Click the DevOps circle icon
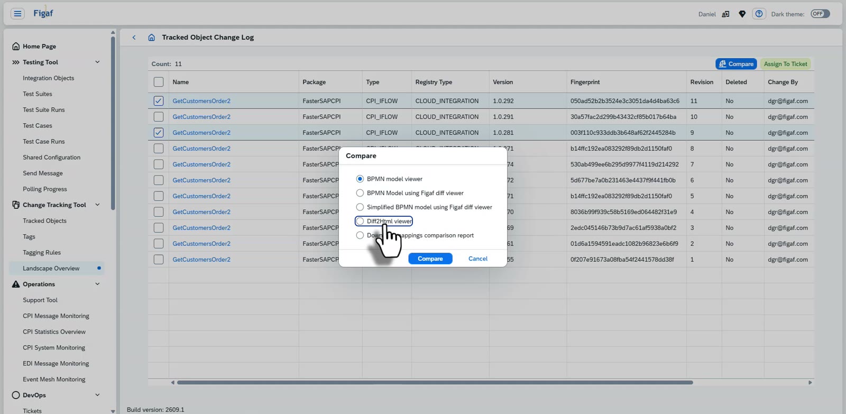Screen dimensions: 846x414 (16, 395)
